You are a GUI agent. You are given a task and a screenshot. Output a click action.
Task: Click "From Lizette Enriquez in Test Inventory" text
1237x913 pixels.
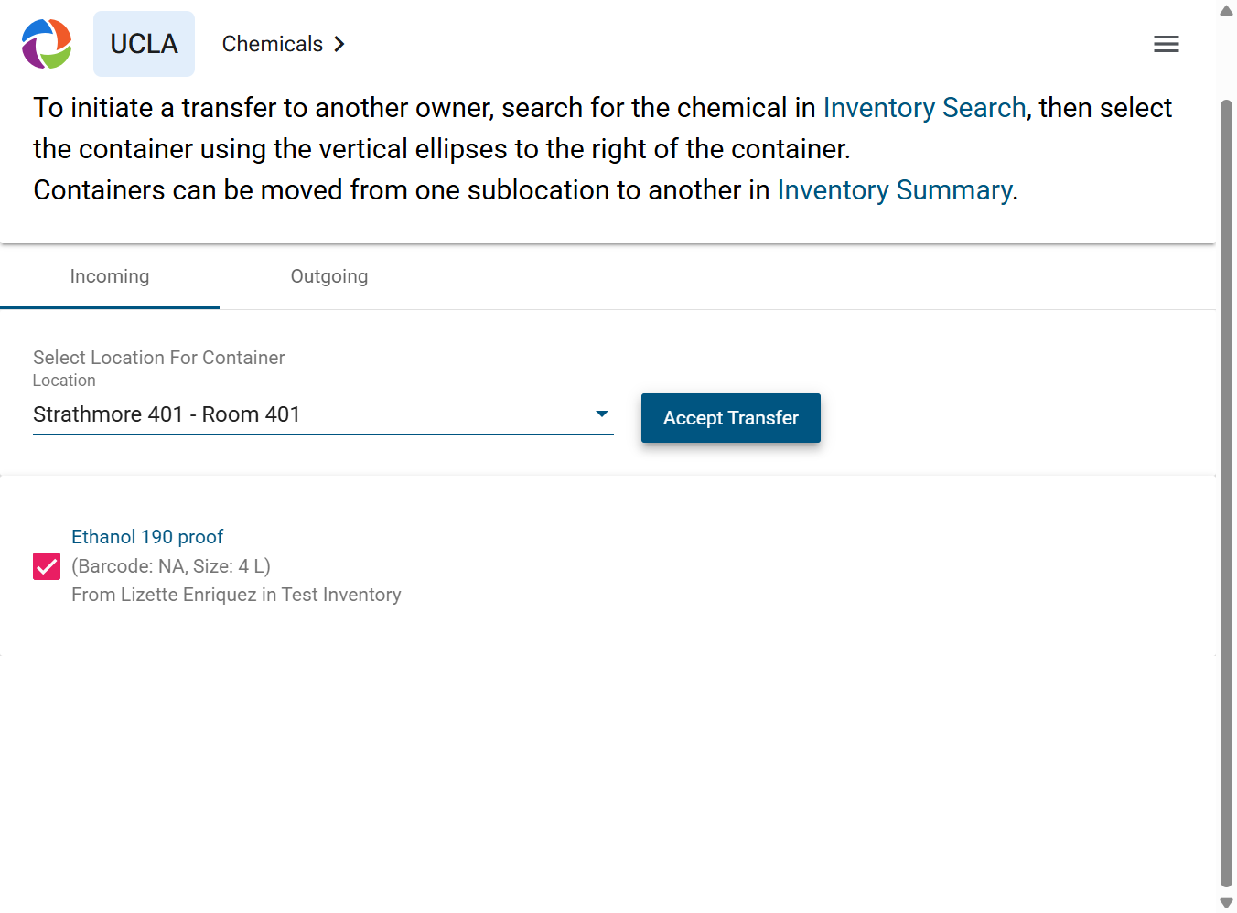click(x=236, y=595)
